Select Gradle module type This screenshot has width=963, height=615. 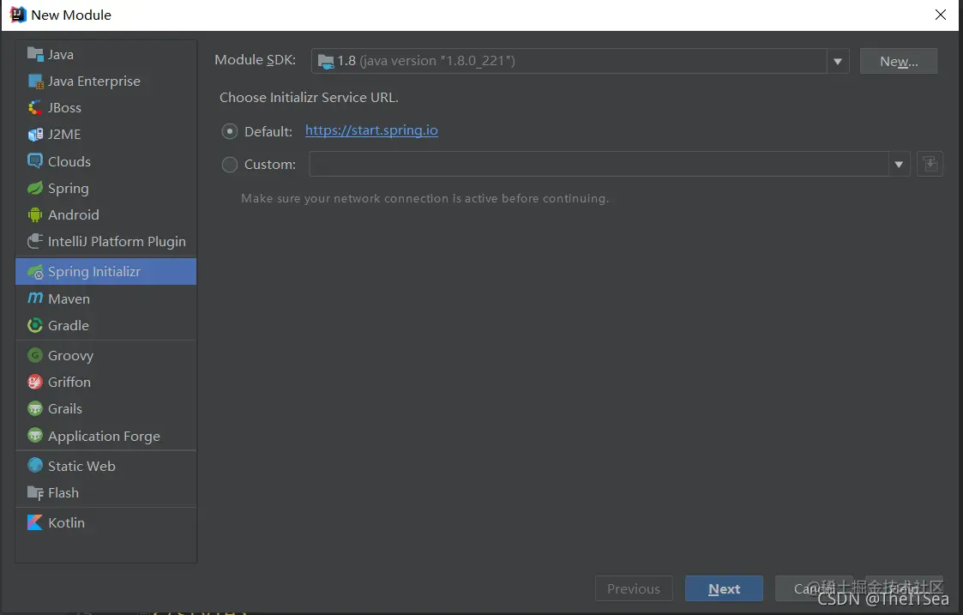105,325
